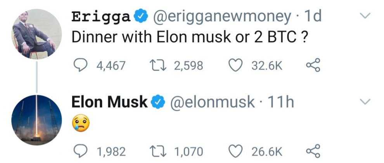Image resolution: width=384 pixels, height=163 pixels.
Task: Reply to Erigga's tweet
Action: [x=80, y=66]
